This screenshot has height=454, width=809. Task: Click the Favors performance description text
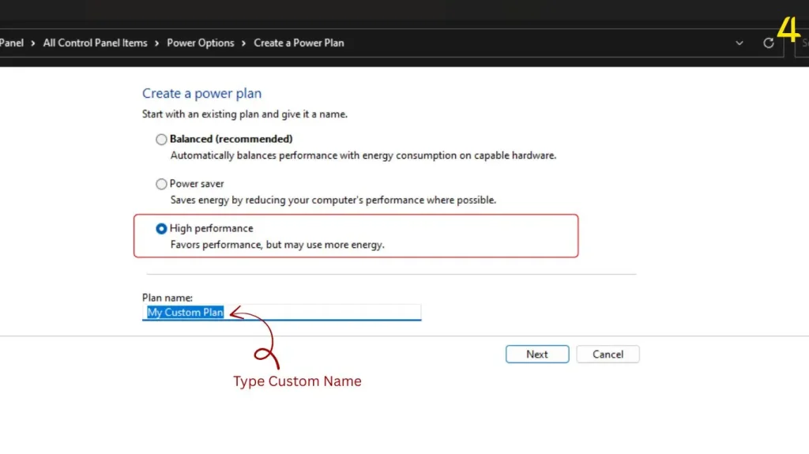tap(277, 245)
